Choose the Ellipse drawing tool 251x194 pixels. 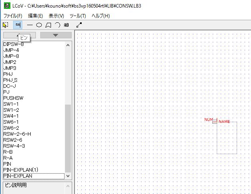pos(39,25)
